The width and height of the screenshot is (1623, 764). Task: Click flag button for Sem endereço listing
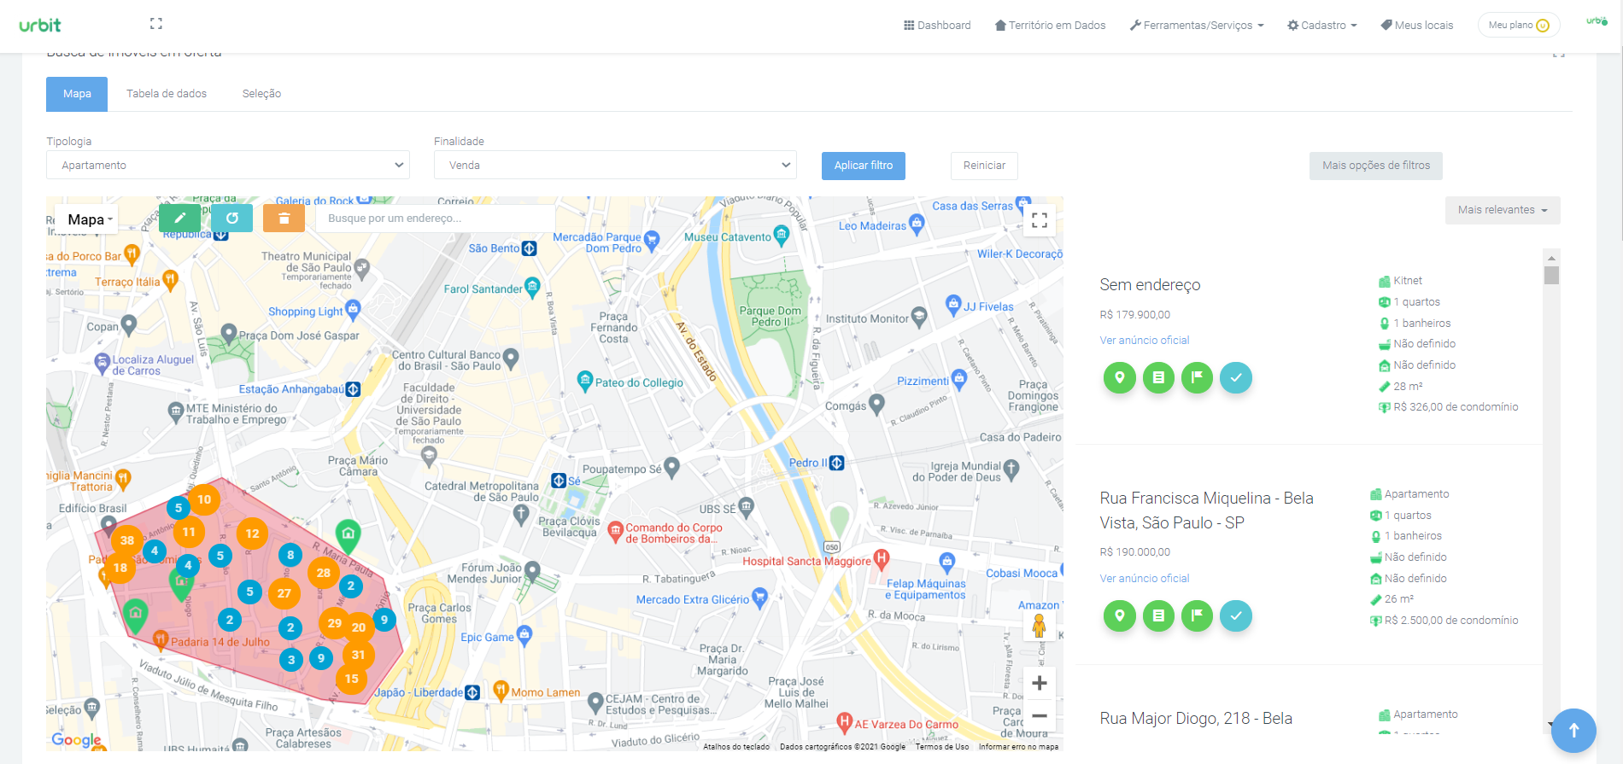pos(1198,377)
